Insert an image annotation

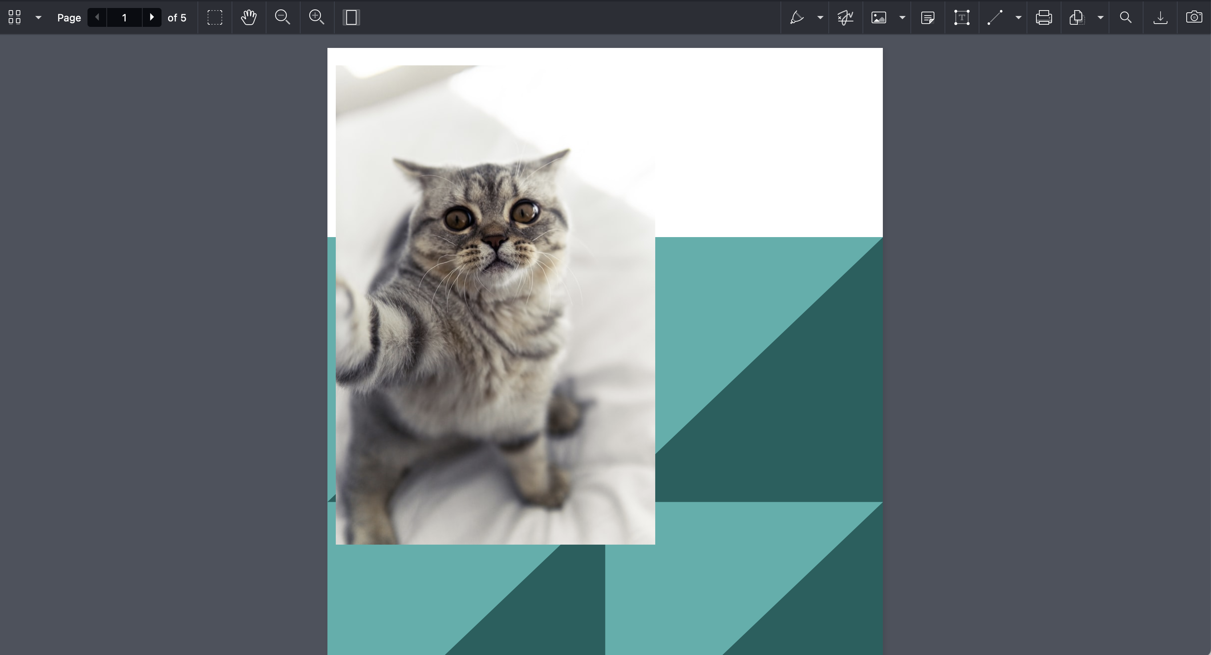tap(879, 17)
